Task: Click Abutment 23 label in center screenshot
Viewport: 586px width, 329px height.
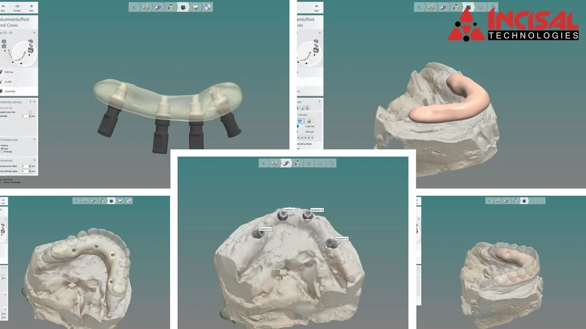Action: tap(290, 210)
